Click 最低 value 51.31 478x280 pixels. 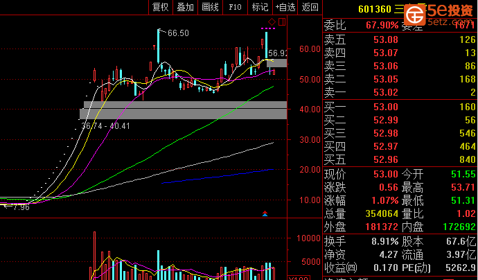coord(463,200)
